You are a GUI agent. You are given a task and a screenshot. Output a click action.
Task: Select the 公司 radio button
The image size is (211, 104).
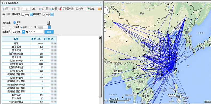[x=21, y=27]
